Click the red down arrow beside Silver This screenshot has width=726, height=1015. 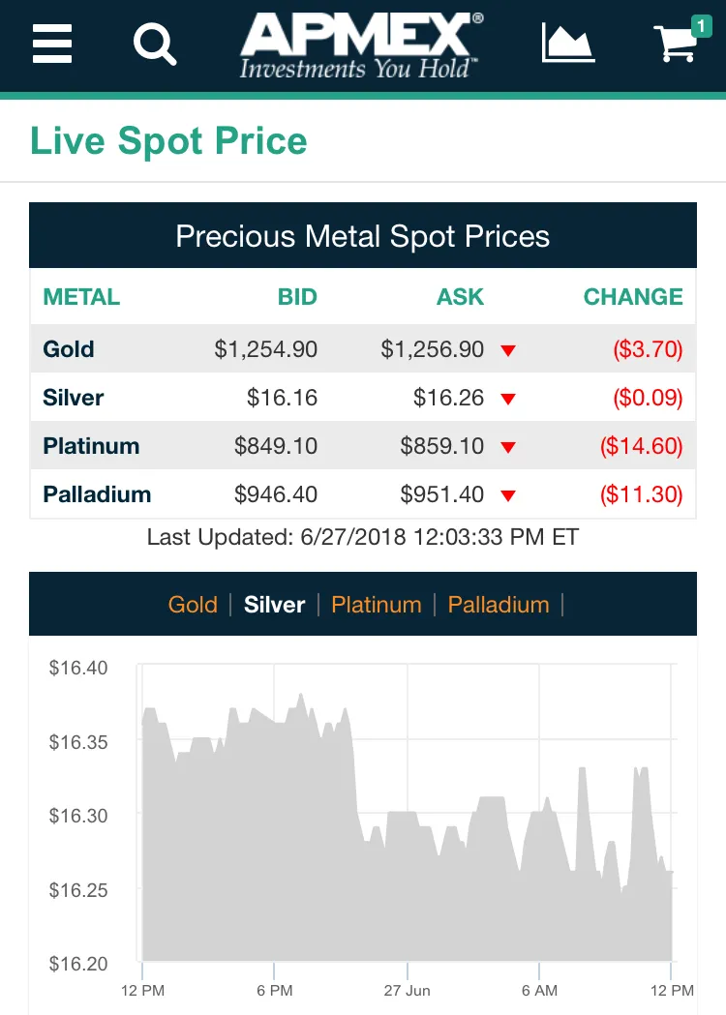click(508, 399)
